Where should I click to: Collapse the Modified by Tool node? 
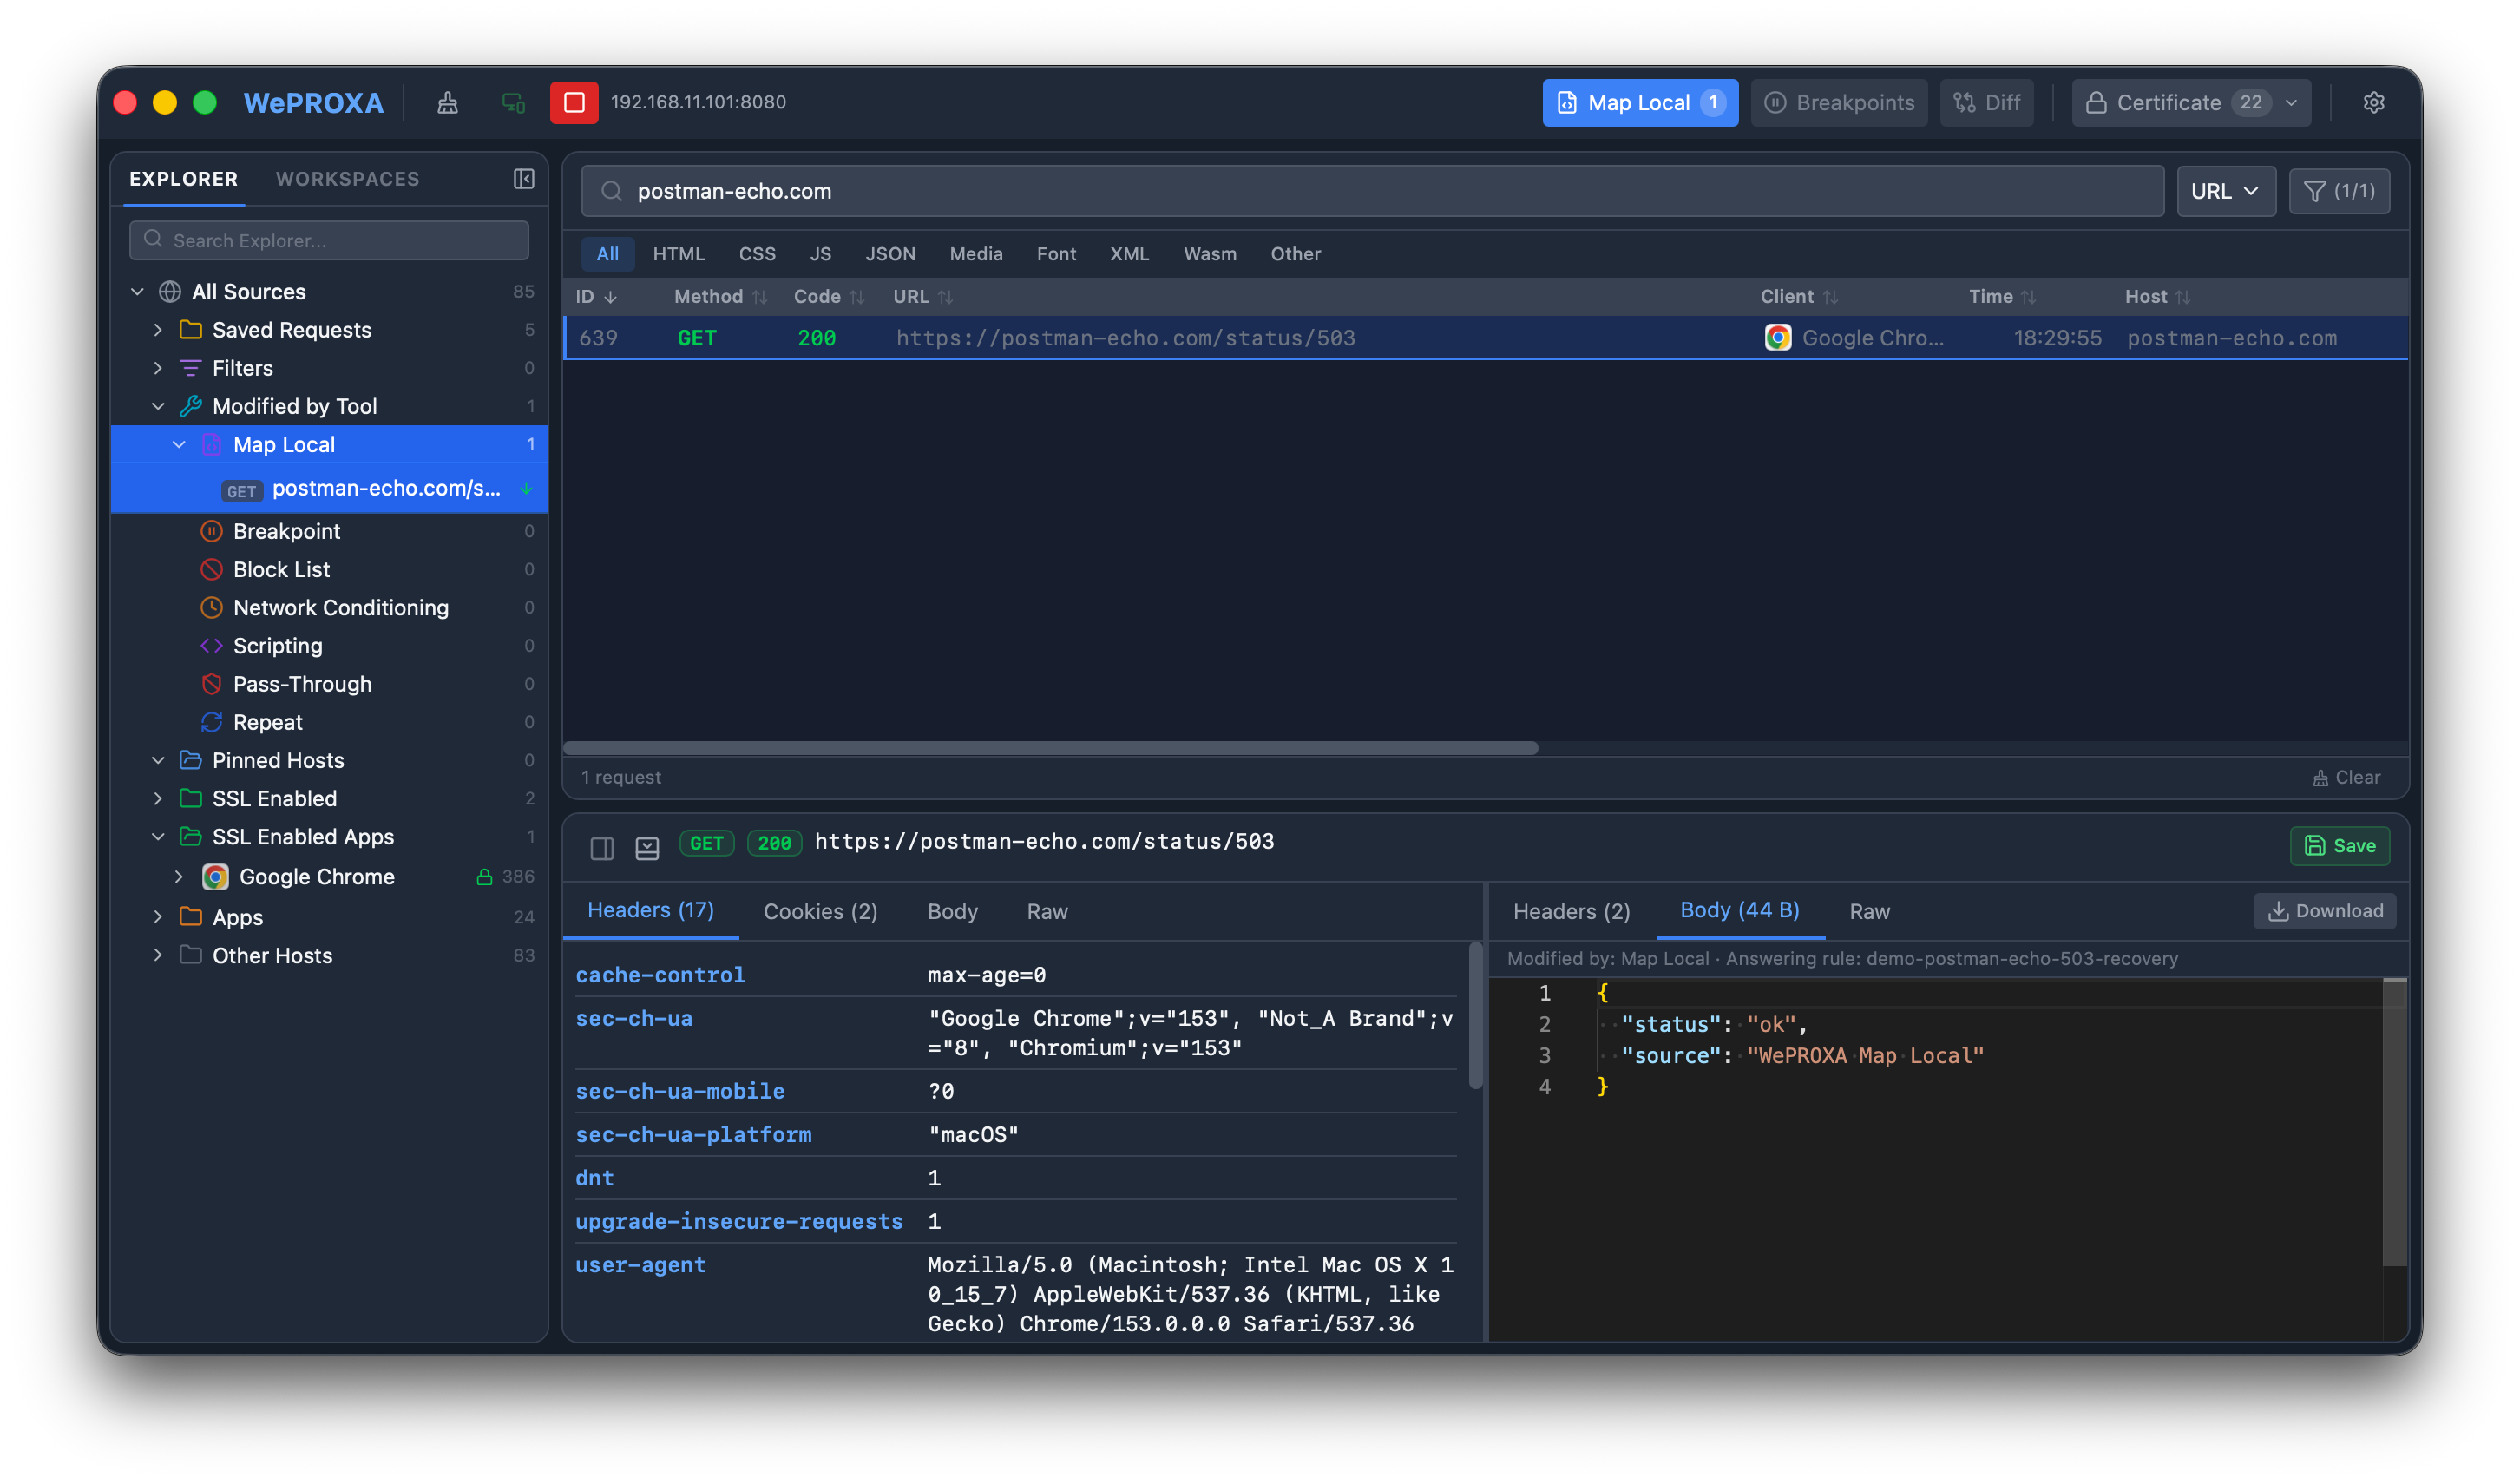pos(158,406)
